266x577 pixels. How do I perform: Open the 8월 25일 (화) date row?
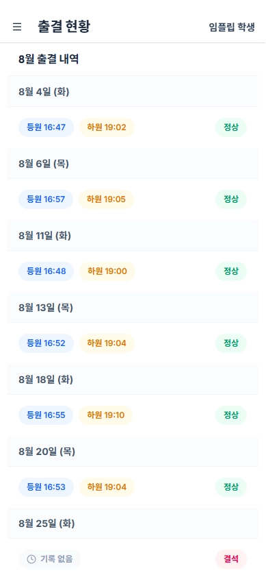[x=133, y=524]
